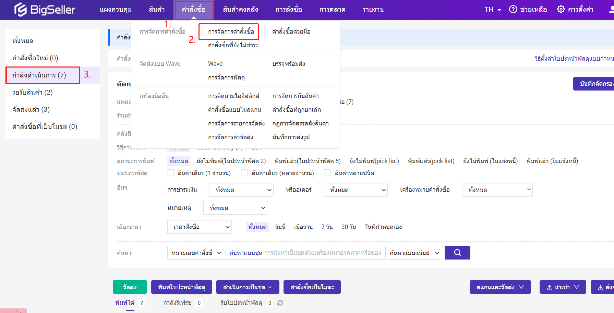Select กำลังดำเนินการ (7) in sidebar
Image resolution: width=614 pixels, height=313 pixels.
click(39, 75)
